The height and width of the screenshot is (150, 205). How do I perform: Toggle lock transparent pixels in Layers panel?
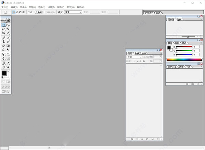134,61
